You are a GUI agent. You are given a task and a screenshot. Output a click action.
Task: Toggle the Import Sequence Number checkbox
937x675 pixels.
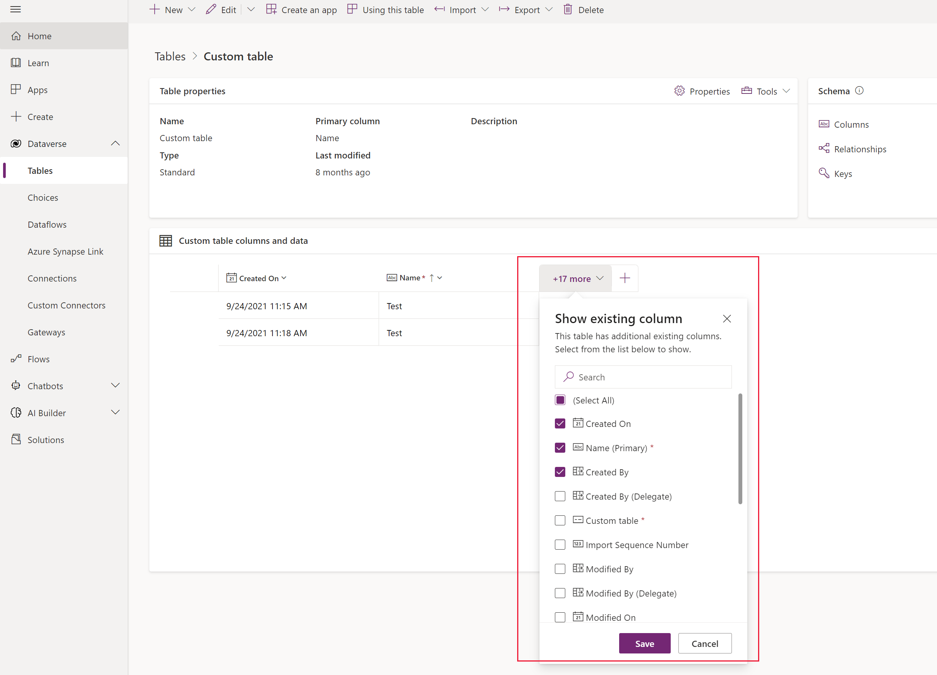[x=560, y=545]
